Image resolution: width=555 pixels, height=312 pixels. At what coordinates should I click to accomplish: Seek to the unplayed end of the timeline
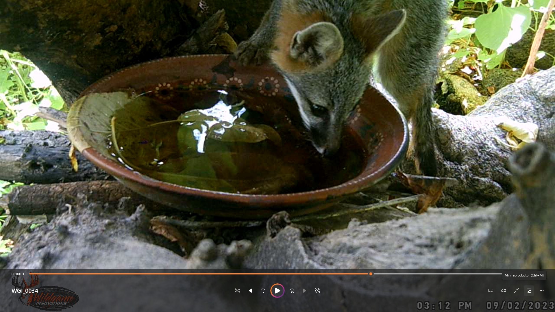(x=437, y=274)
